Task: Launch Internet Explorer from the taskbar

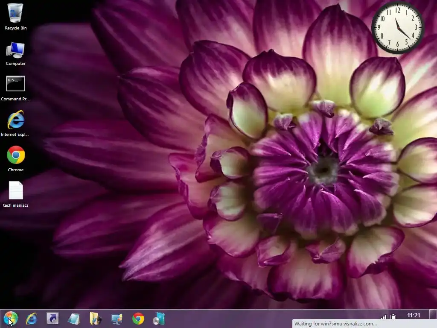Action: coord(32,319)
